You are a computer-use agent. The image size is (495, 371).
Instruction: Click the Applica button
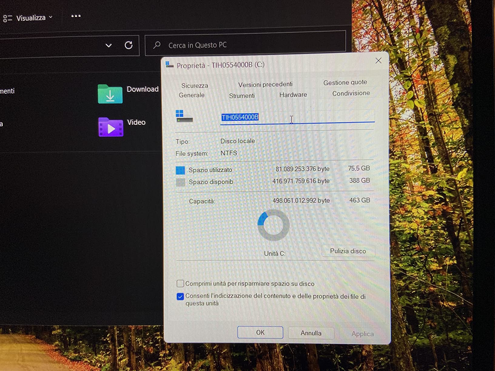(x=362, y=334)
